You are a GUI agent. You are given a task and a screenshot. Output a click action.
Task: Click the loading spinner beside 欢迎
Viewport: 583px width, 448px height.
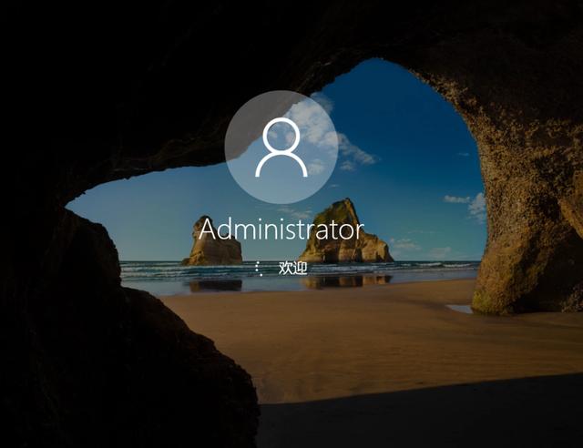coord(259,269)
